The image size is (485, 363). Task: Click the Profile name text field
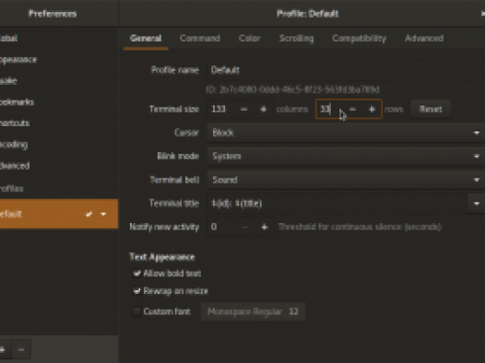[346, 70]
